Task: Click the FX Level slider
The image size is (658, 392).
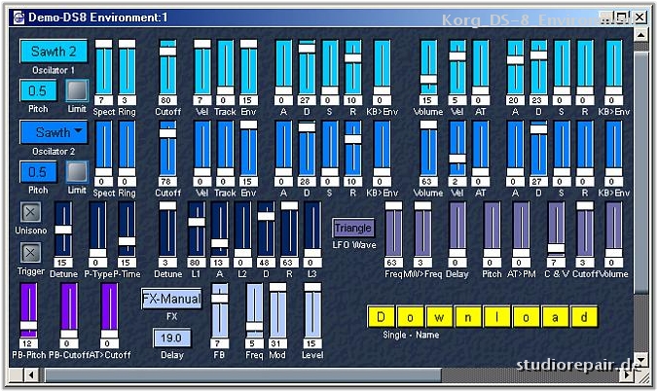Action: 312,309
